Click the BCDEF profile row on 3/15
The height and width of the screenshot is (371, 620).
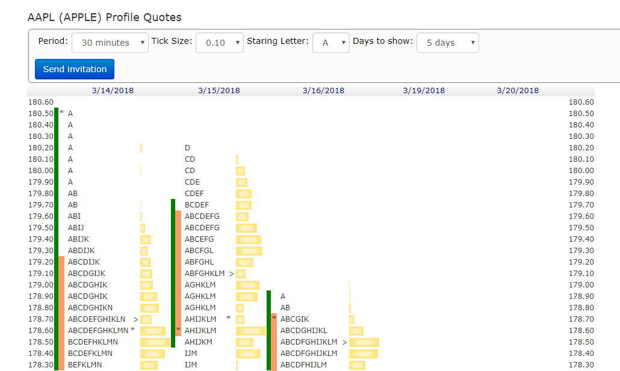196,205
